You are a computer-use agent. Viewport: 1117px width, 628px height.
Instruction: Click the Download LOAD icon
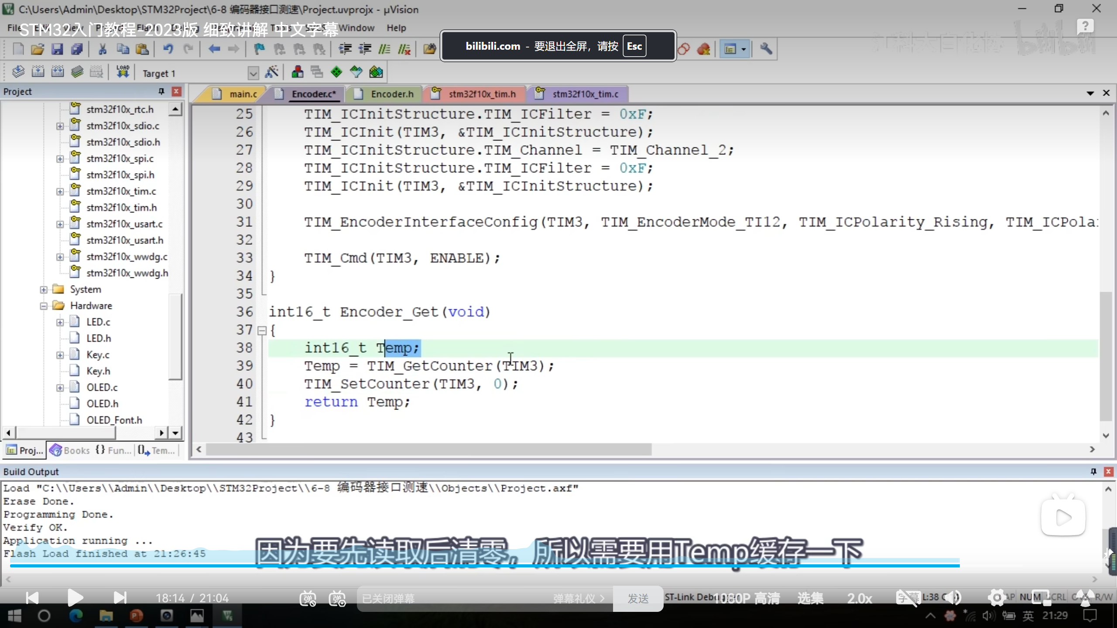[x=123, y=72]
